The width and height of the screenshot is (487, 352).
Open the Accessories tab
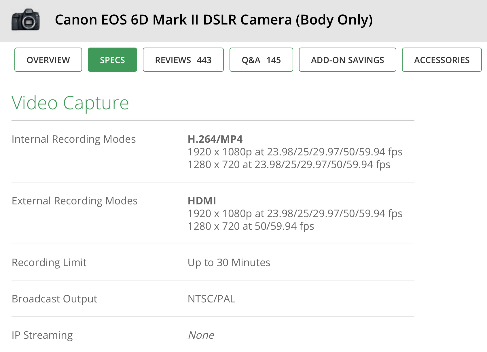point(441,60)
